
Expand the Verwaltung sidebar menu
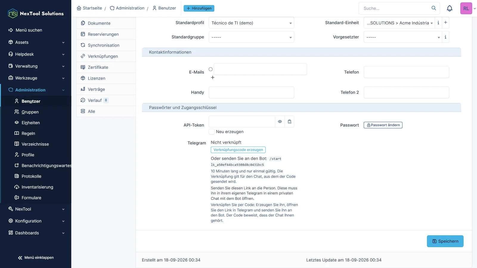point(36,66)
